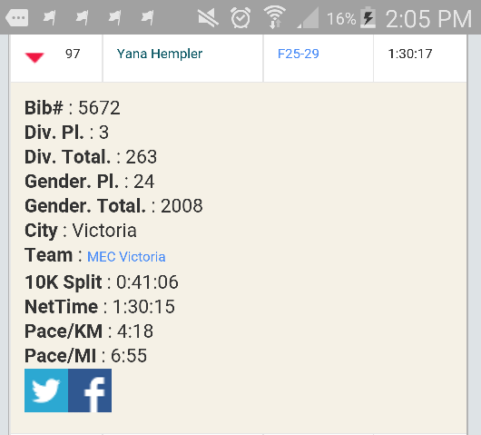Screen dimensions: 481x435
Task: Tap the messaging notification icon
Action: [x=17, y=17]
